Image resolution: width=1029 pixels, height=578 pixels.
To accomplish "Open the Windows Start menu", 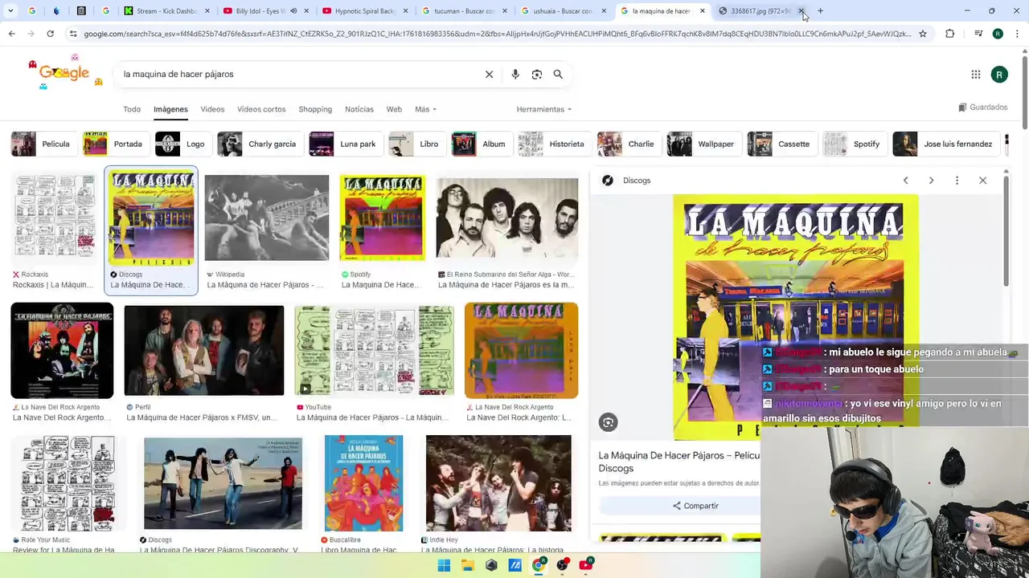I will coord(444,565).
